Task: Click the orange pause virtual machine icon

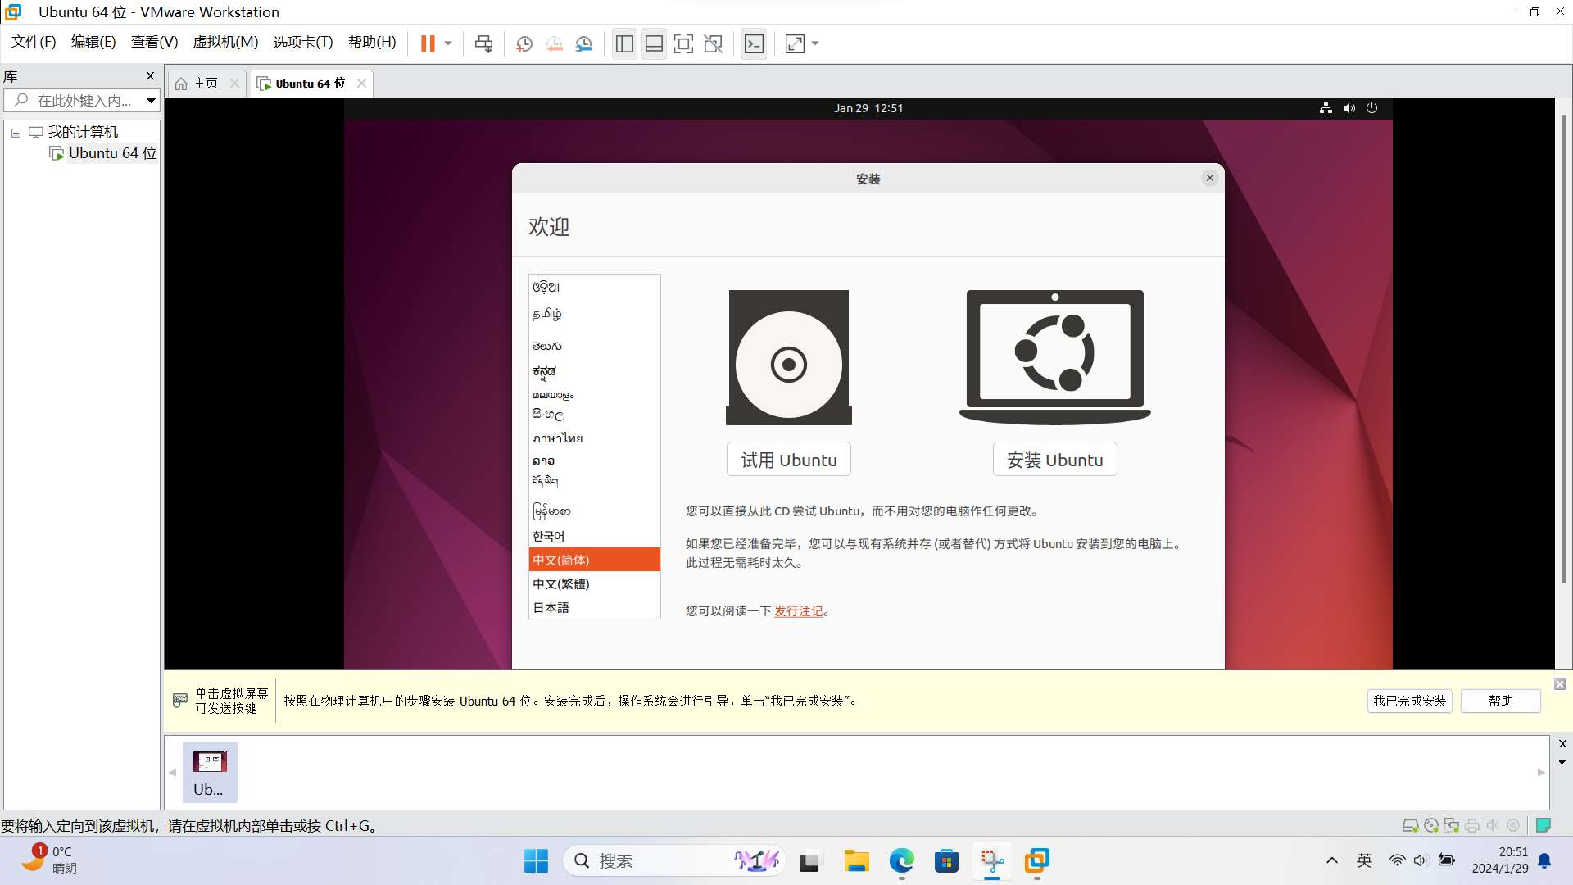Action: (x=428, y=44)
